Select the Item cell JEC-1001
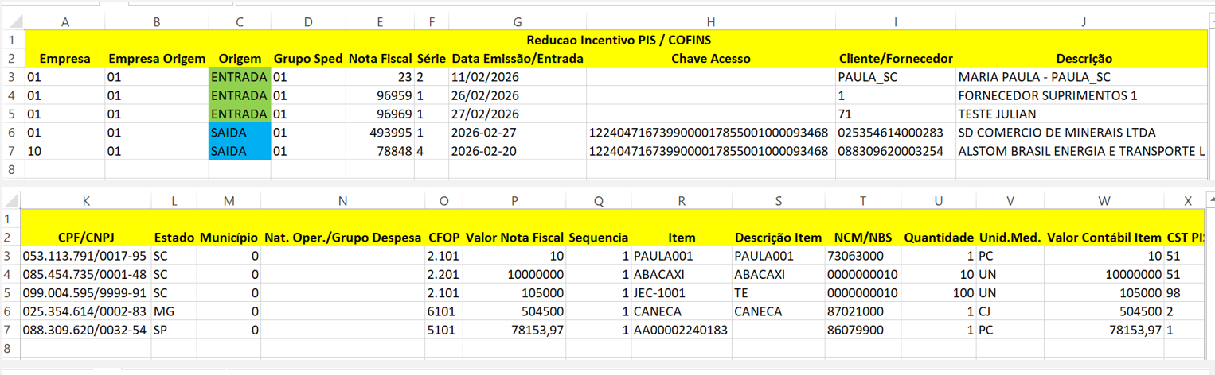 pos(682,292)
